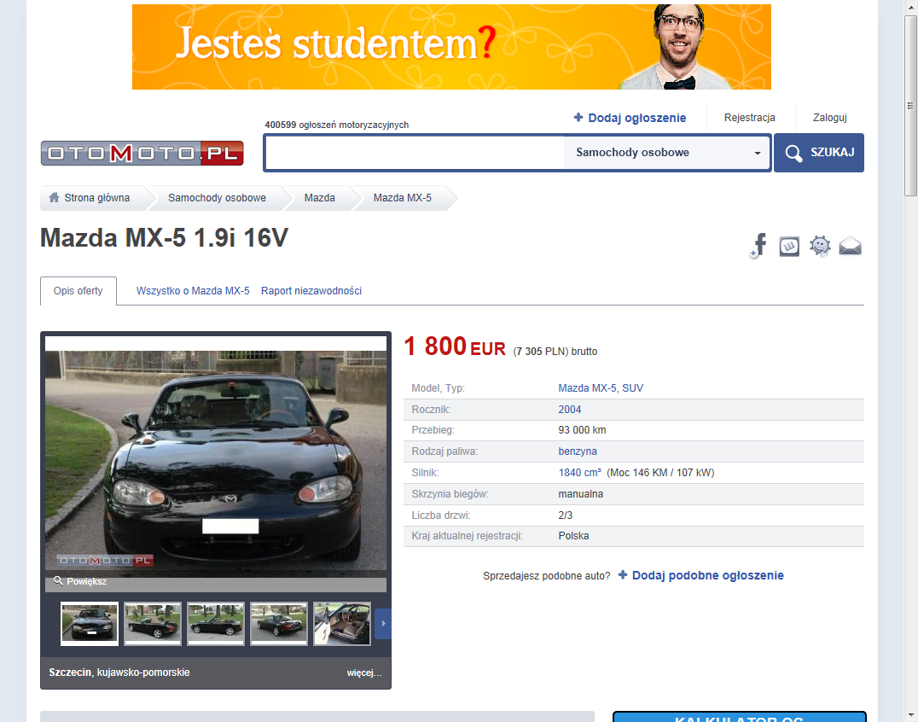Screen dimensions: 918x722
Task: Go to Strona główna breadcrumb
Action: coord(96,198)
